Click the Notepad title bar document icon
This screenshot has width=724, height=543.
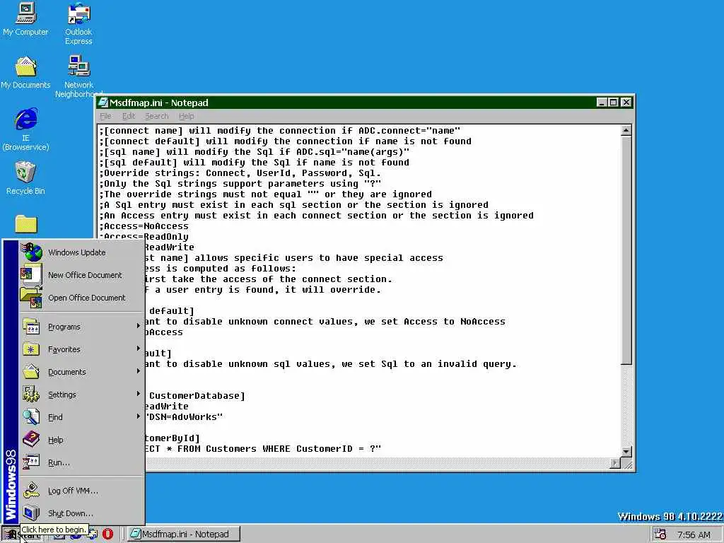103,103
